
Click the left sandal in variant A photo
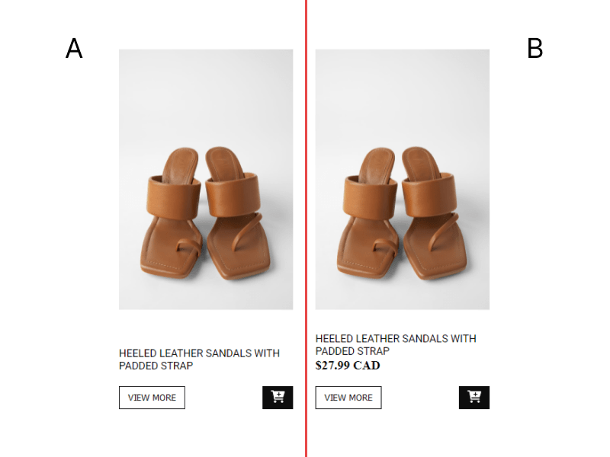coord(172,213)
